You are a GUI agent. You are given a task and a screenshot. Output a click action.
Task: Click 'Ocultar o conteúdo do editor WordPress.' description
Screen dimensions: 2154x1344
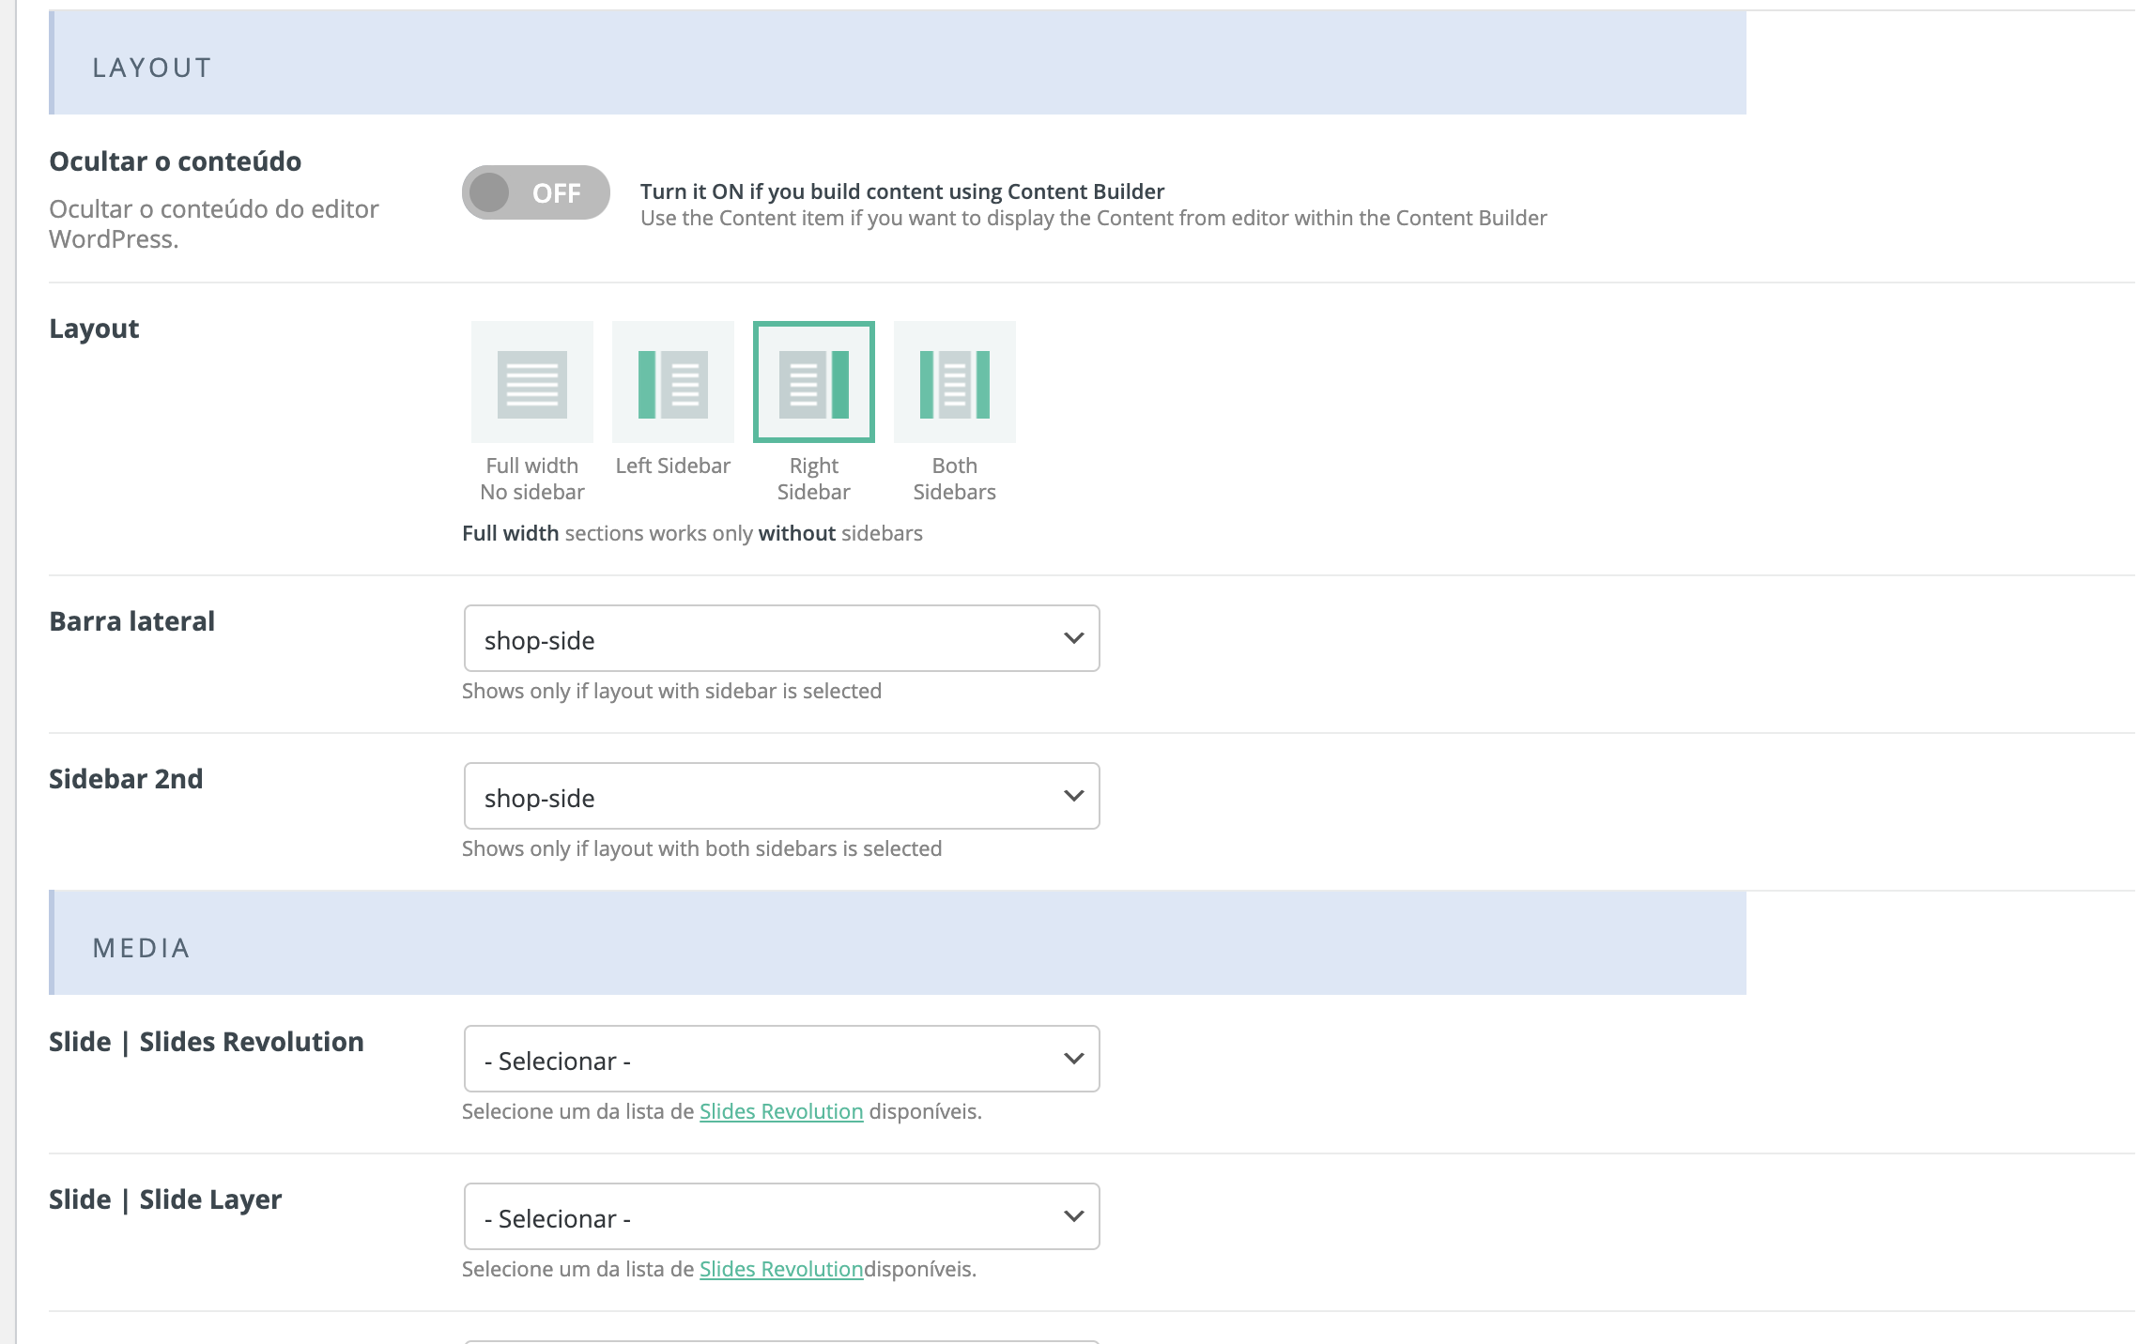pos(214,223)
